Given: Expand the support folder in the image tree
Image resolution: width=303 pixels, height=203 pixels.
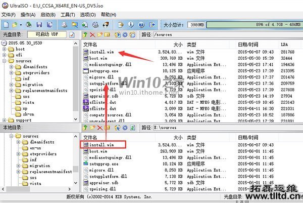Looking at the screenshot, I should (x=4, y=120).
